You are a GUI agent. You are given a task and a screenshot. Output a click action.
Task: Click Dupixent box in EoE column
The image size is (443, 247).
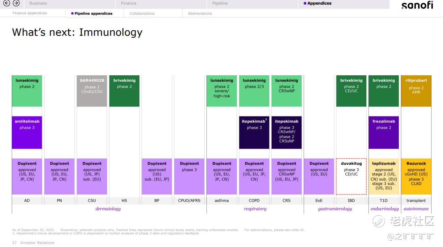(319, 176)
